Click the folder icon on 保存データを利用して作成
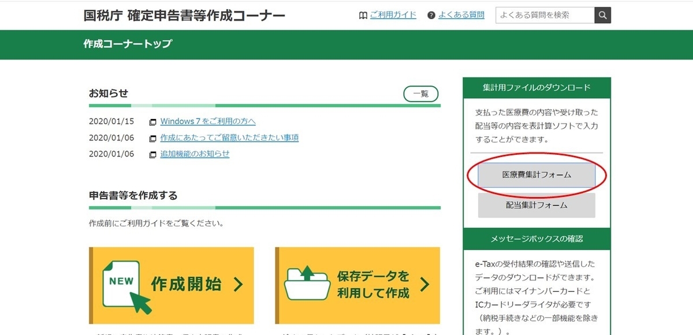693x335 pixels. (307, 282)
